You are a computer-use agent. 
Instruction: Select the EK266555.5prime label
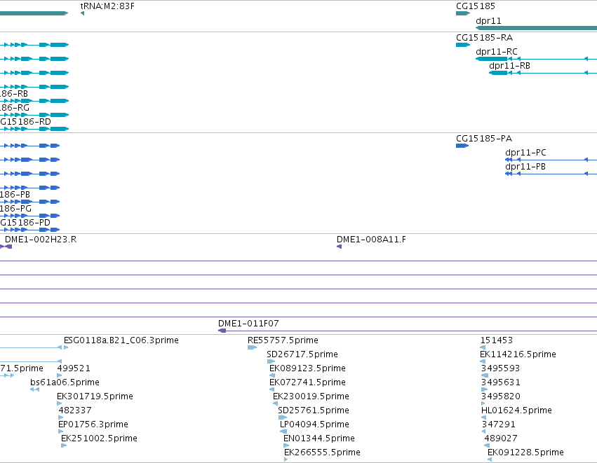(322, 452)
